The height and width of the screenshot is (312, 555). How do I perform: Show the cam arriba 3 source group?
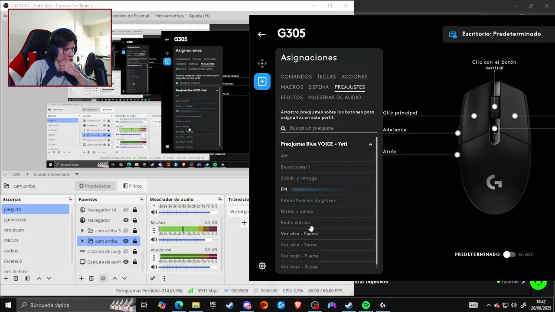[x=126, y=231]
